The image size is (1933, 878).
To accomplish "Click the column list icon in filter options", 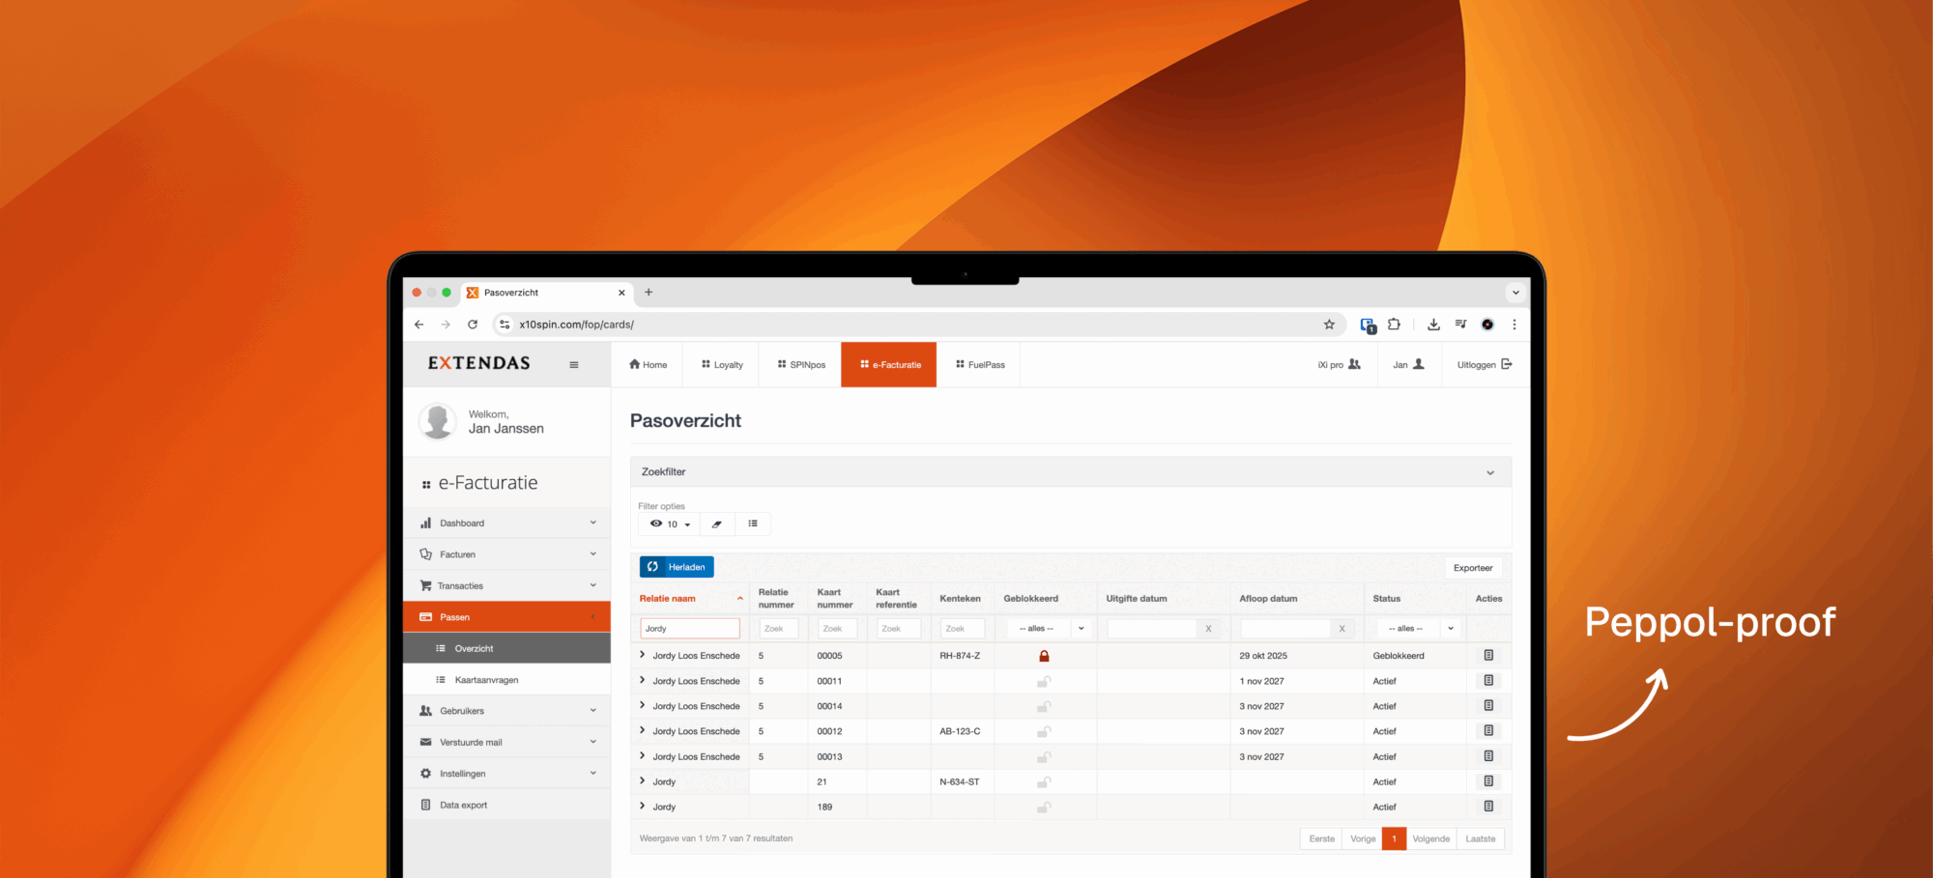I will [x=753, y=524].
